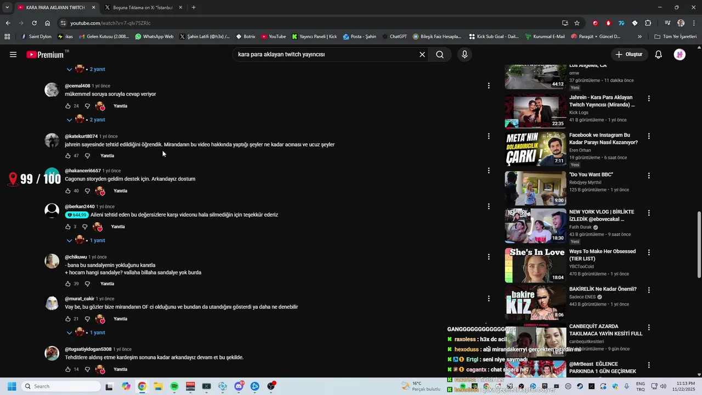Click the Oluştur create button
This screenshot has width=702, height=395.
[629, 54]
